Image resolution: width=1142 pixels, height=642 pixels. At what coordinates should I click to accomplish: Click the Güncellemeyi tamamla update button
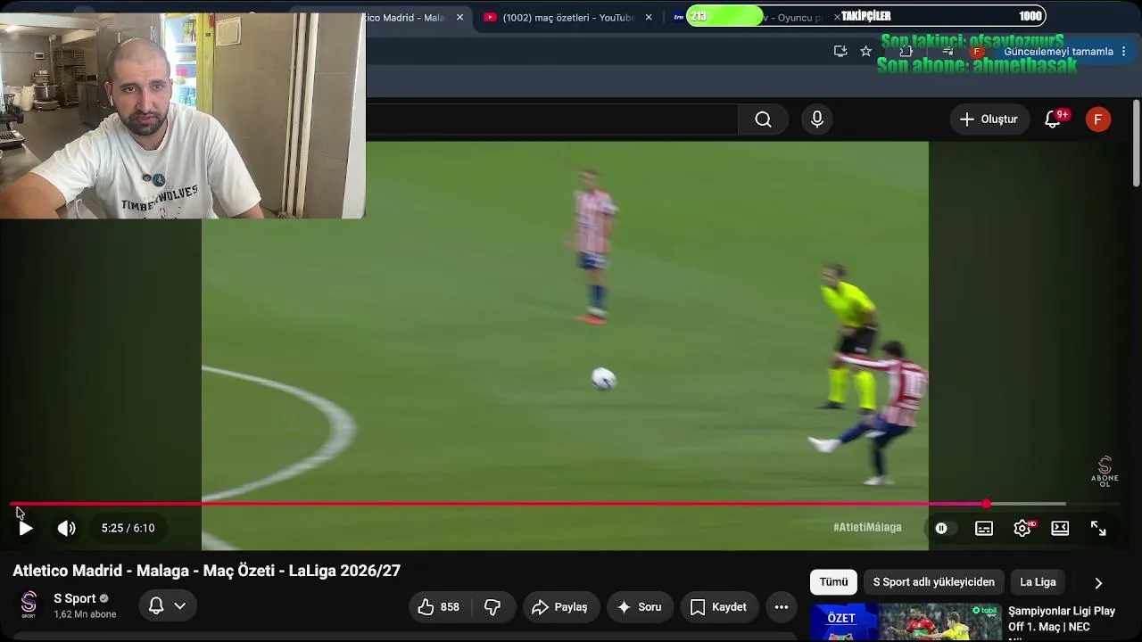[1058, 52]
